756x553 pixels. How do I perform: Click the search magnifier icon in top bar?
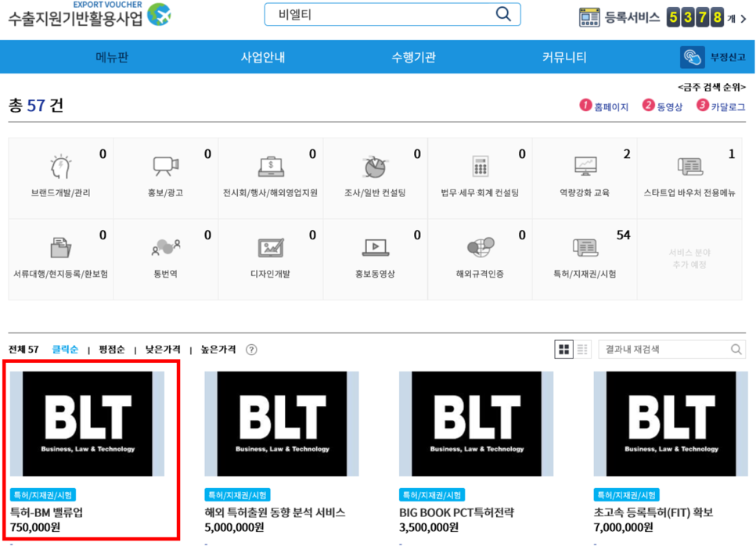[503, 14]
